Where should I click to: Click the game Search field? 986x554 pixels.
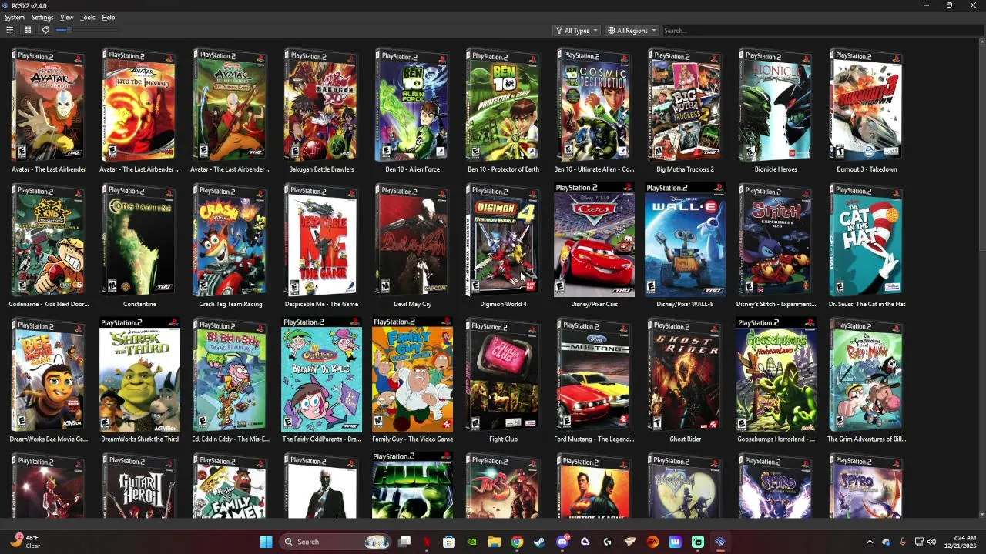[x=821, y=31]
